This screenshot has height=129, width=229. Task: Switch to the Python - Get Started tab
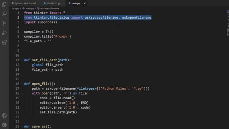(24, 3)
